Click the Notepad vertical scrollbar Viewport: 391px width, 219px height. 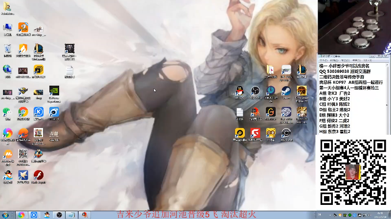click(387, 98)
